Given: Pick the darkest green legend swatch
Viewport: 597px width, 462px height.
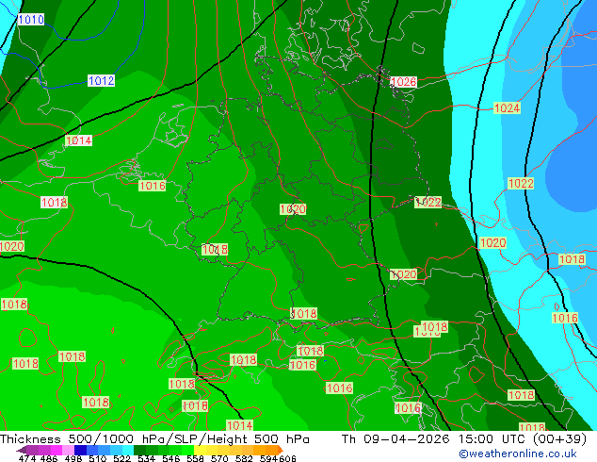Looking at the screenshot, I should [x=139, y=450].
